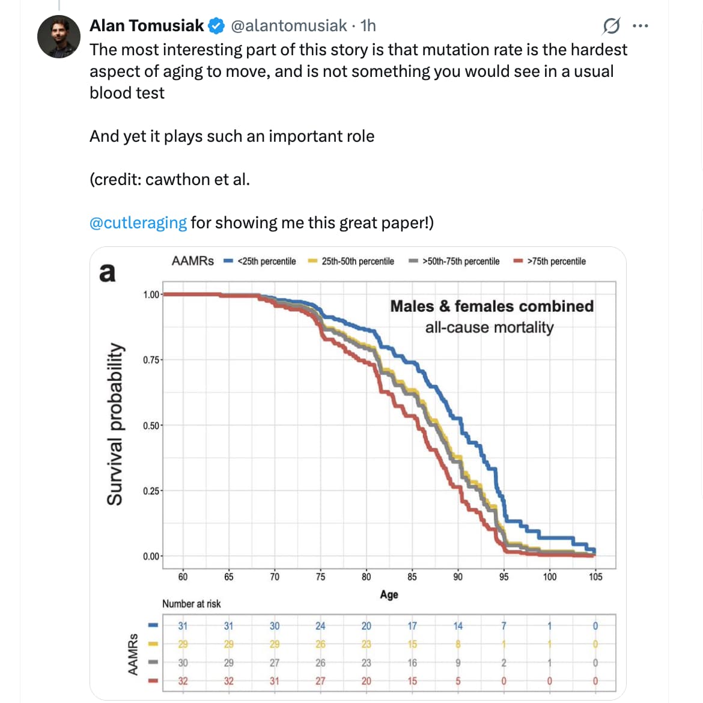Click the yellow 25th-50th percentile legend swatch
Image resolution: width=703 pixels, height=703 pixels.
tap(312, 261)
